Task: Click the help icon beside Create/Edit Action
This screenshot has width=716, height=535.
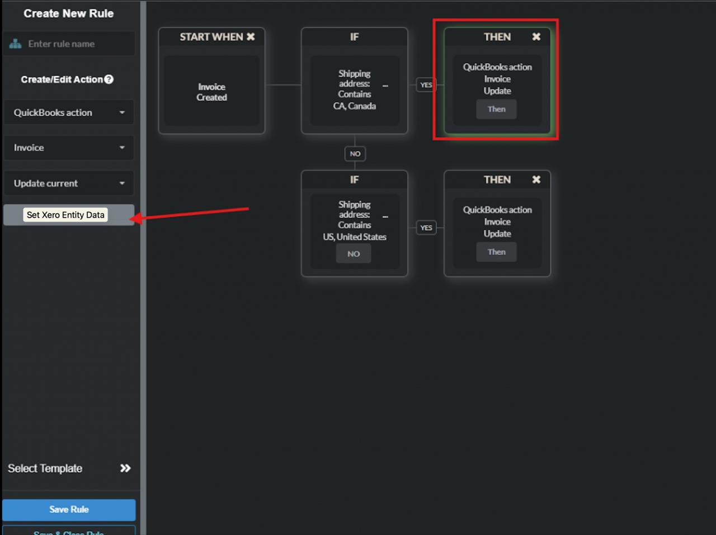Action: click(109, 79)
